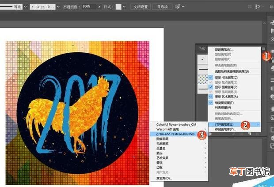This screenshot has height=187, width=274.
Task: Select the small dot calligraphic brush thumbnail
Action: pyautogui.click(x=202, y=59)
